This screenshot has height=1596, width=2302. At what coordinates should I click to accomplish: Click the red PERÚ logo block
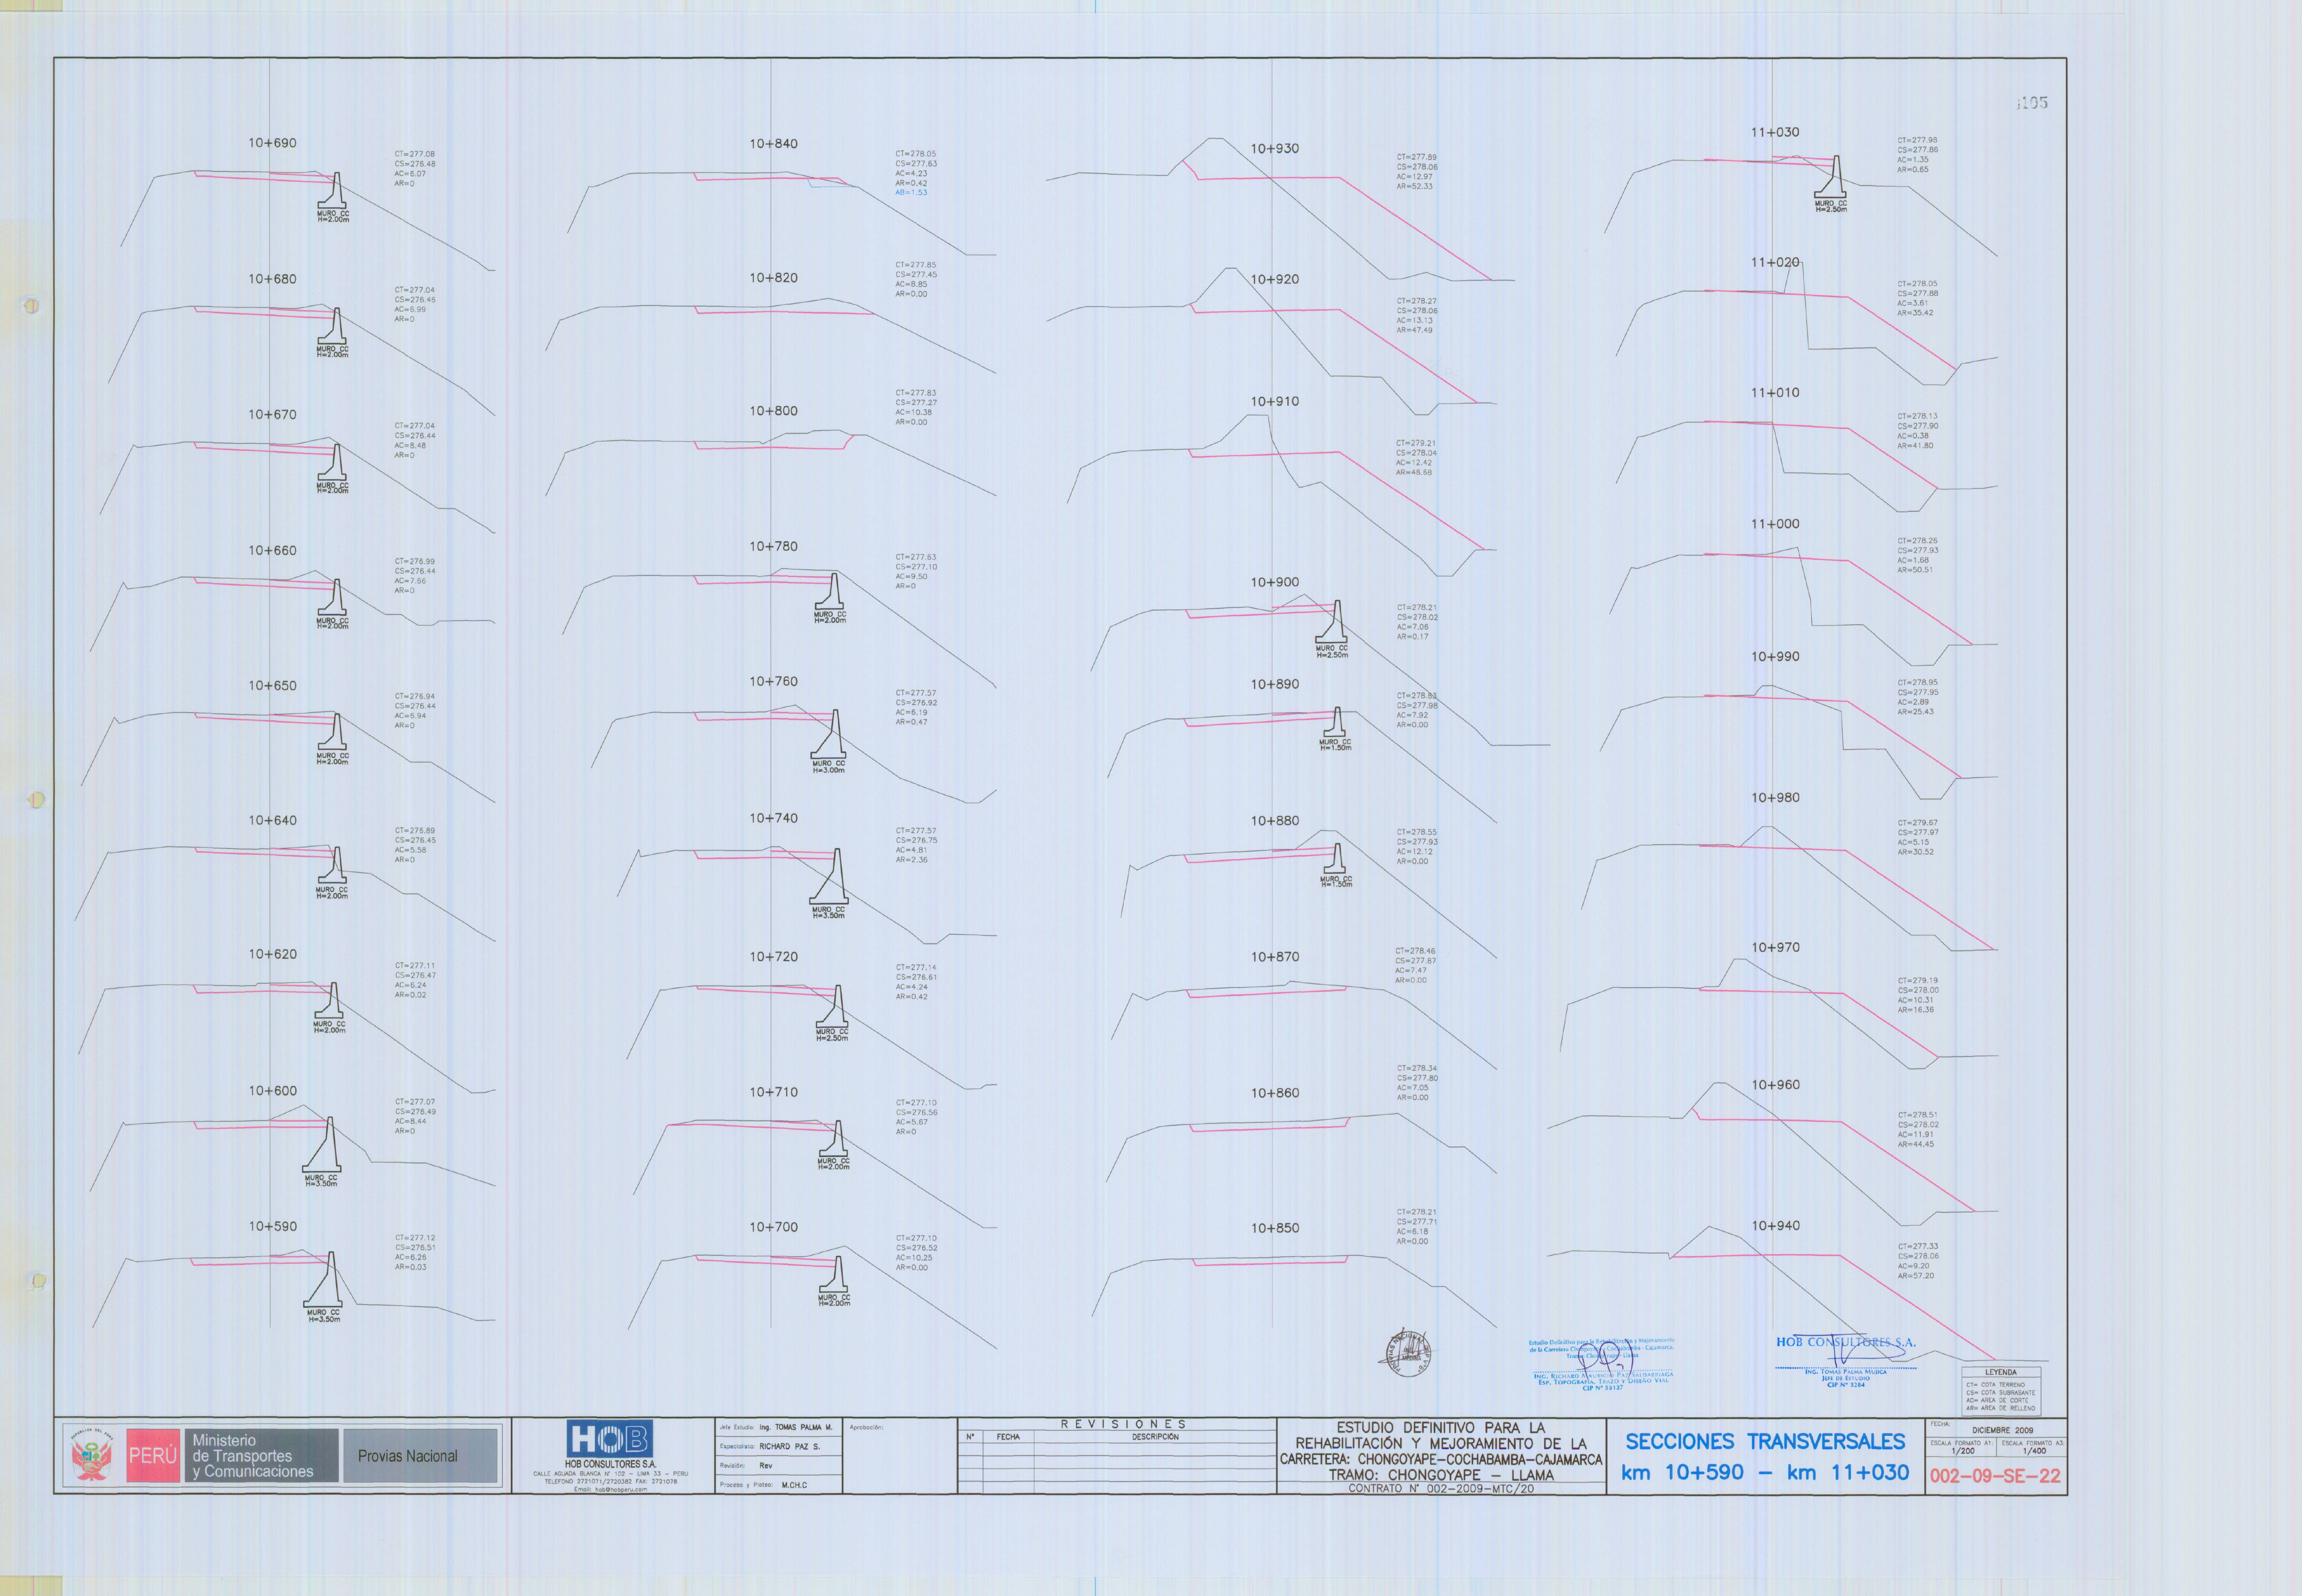click(152, 1455)
